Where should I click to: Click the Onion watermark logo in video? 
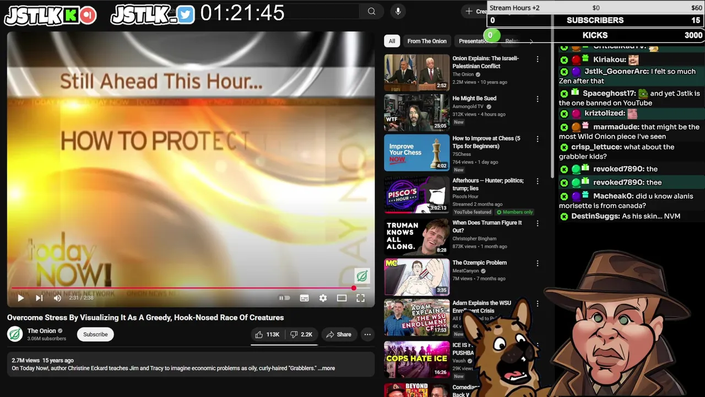362,276
